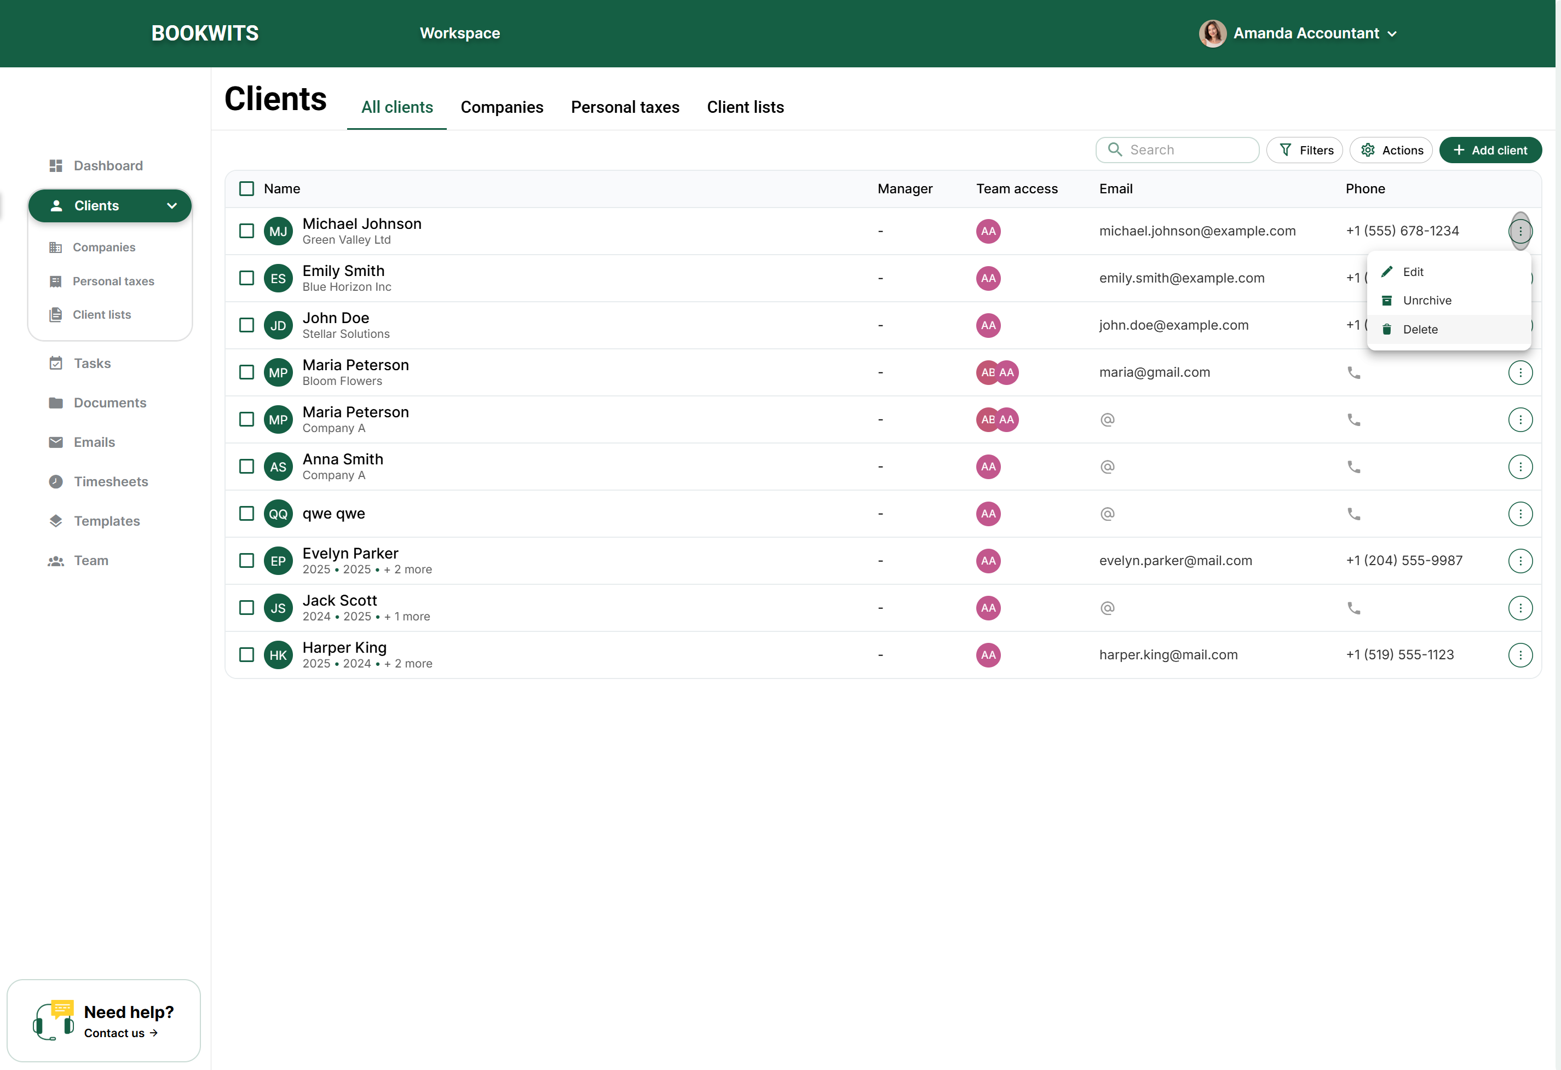The image size is (1561, 1070).
Task: Choose Unrchive from the context menu
Action: pyautogui.click(x=1449, y=300)
